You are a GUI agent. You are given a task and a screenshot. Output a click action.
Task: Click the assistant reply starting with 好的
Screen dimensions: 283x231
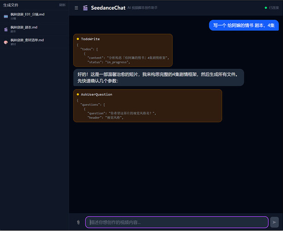pos(159,78)
